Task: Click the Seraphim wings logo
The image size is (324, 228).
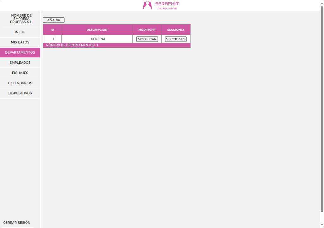Action: [x=147, y=5]
